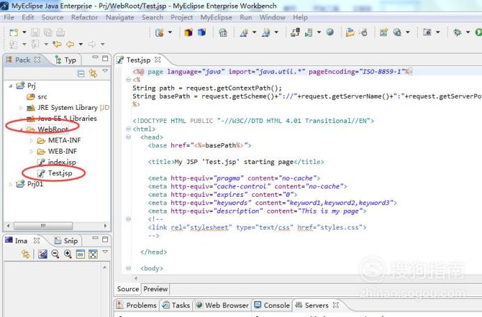This screenshot has width=482, height=317.
Task: Switch to the Snippets tab
Action: point(66,241)
